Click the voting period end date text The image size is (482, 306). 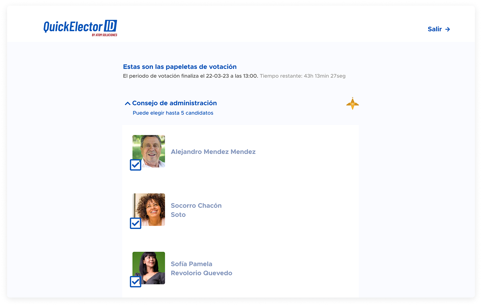tap(190, 76)
